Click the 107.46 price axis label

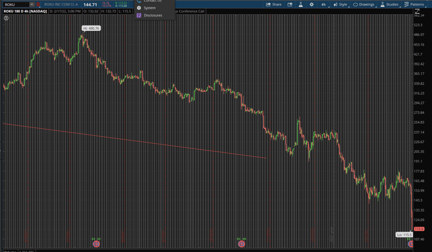click(419, 239)
